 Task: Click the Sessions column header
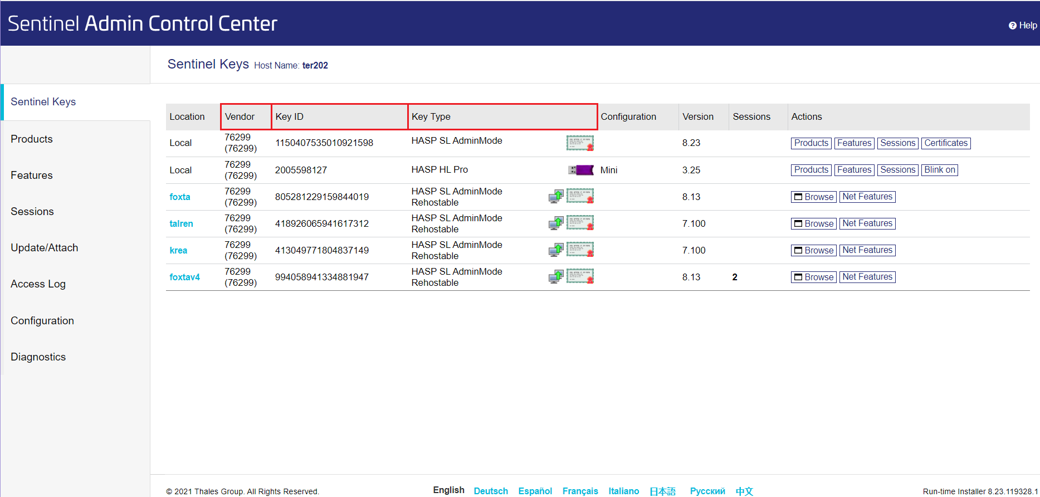(x=758, y=116)
